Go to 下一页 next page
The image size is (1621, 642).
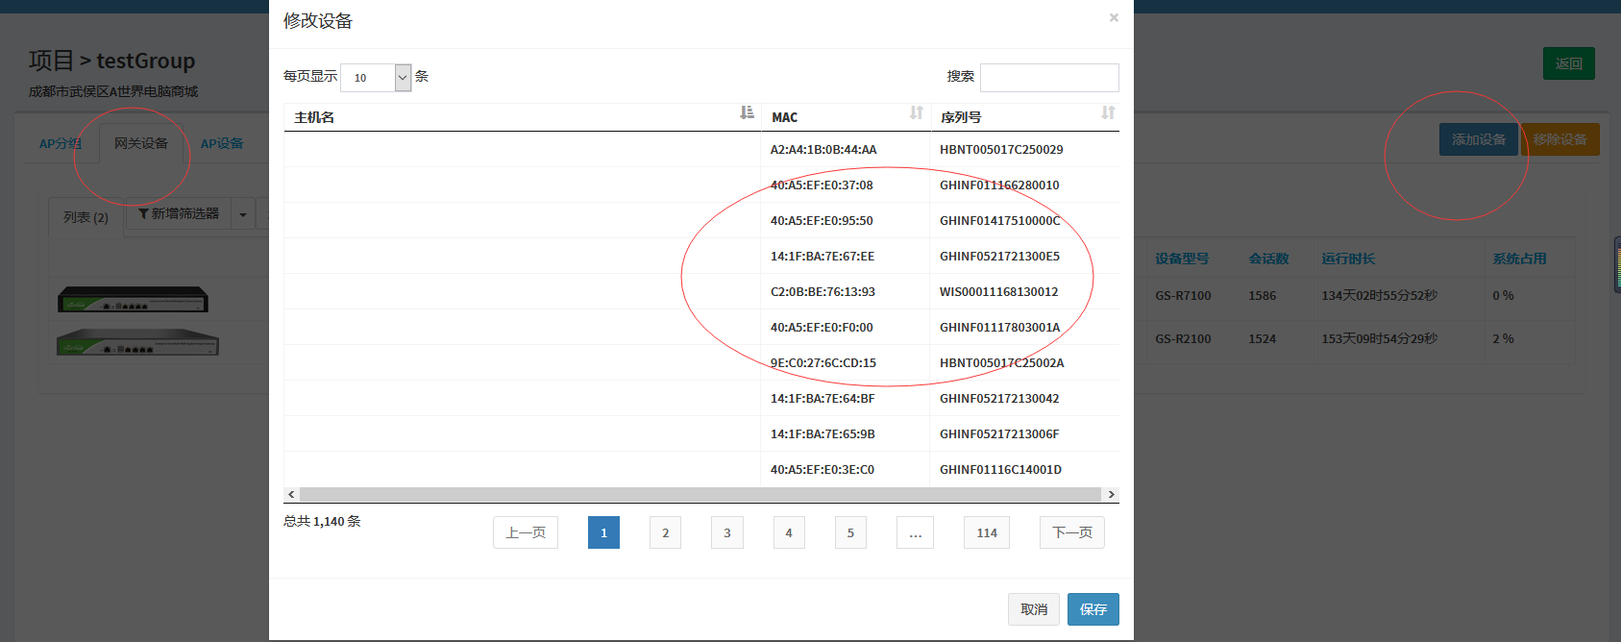[x=1071, y=532]
